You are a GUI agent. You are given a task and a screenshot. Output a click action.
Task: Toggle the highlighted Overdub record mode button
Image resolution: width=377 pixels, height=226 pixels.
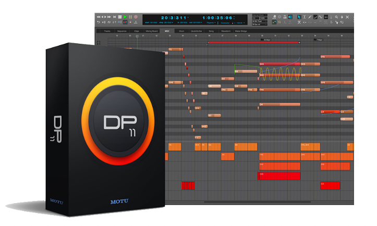[x=125, y=22]
